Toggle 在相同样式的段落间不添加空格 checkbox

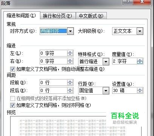[x=12, y=99]
